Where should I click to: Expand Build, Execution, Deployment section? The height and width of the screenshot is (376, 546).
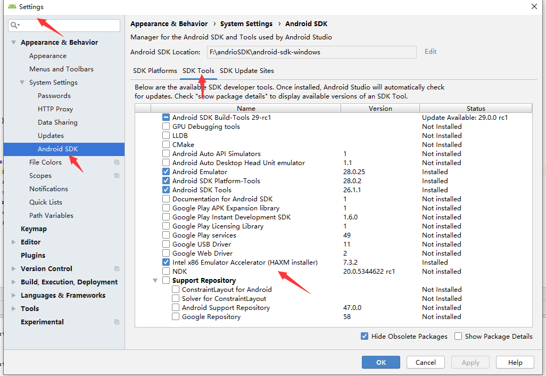coord(14,282)
